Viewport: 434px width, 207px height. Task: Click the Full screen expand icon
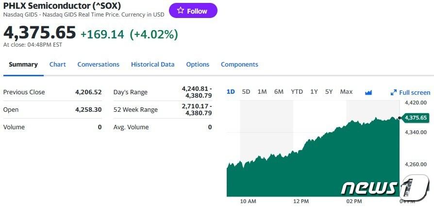click(394, 93)
